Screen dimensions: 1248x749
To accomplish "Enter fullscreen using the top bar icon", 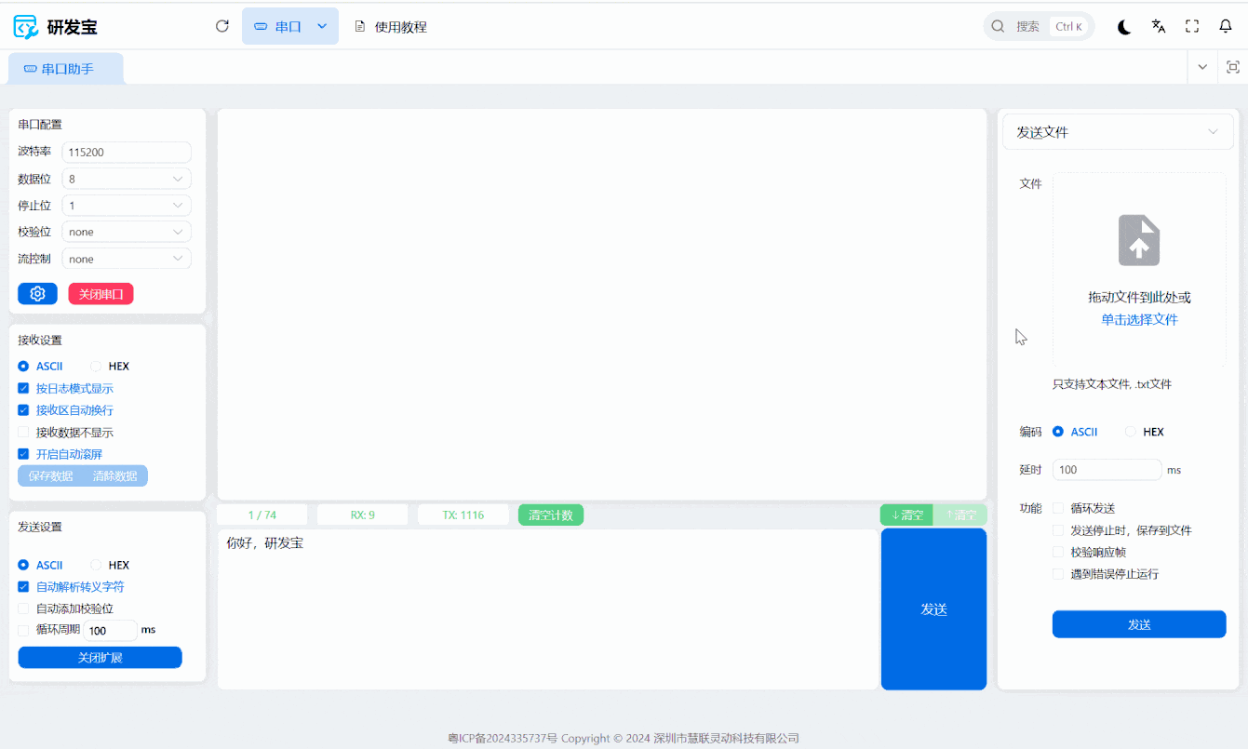I will pyautogui.click(x=1192, y=27).
